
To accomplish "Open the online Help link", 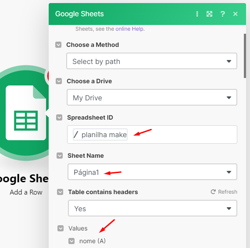I will (129, 29).
